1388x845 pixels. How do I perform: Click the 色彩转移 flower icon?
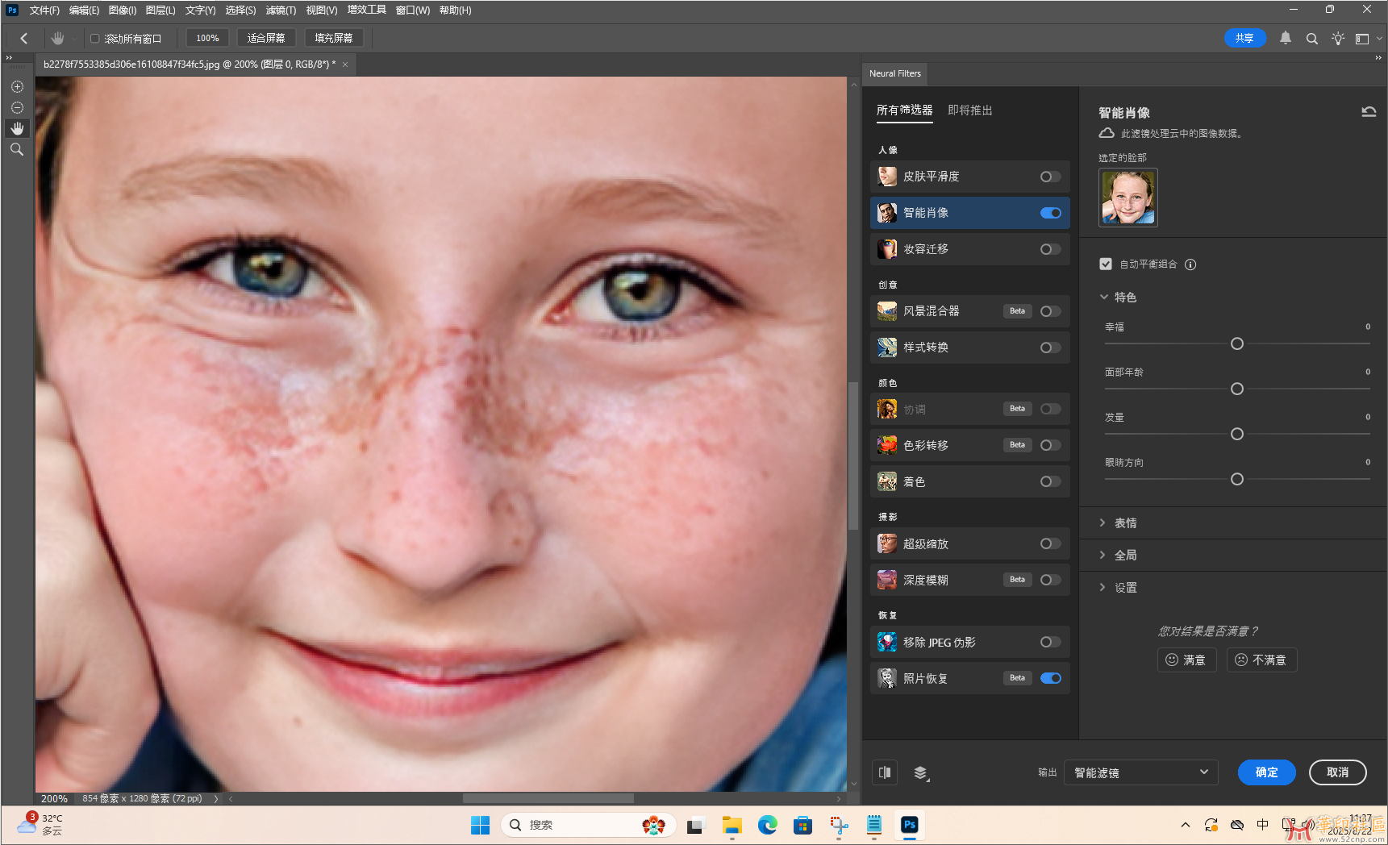(x=887, y=445)
